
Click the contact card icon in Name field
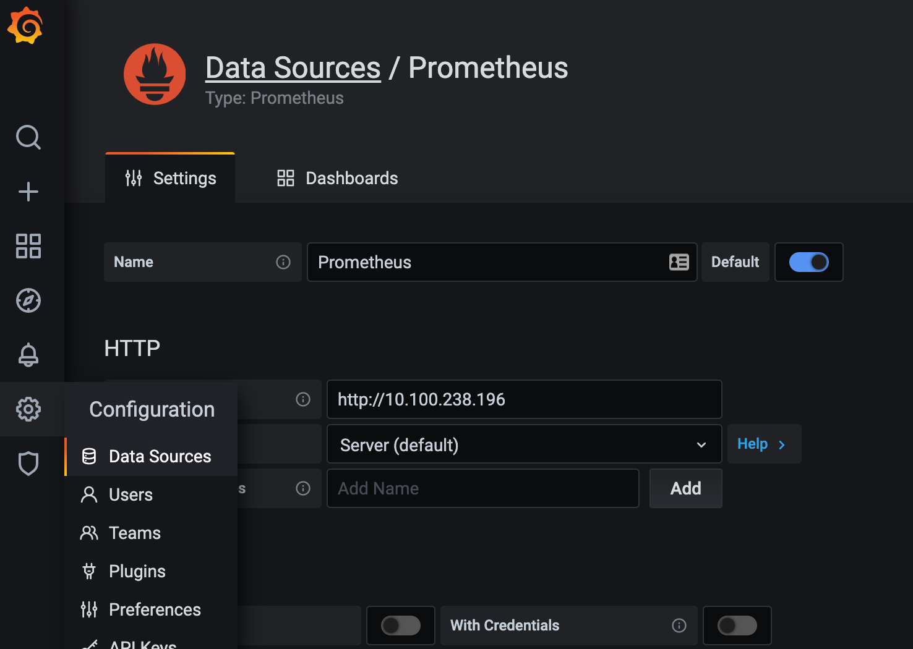click(679, 262)
